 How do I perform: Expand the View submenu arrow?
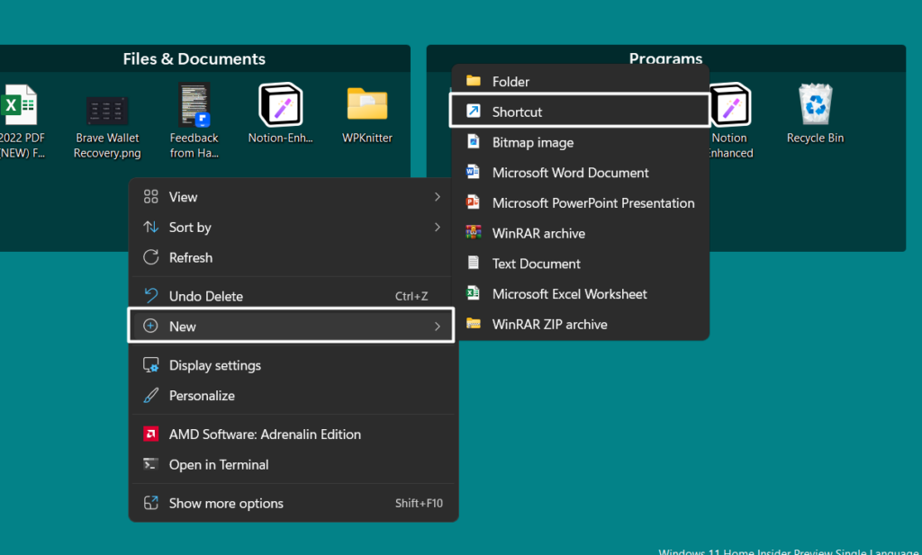pyautogui.click(x=438, y=197)
